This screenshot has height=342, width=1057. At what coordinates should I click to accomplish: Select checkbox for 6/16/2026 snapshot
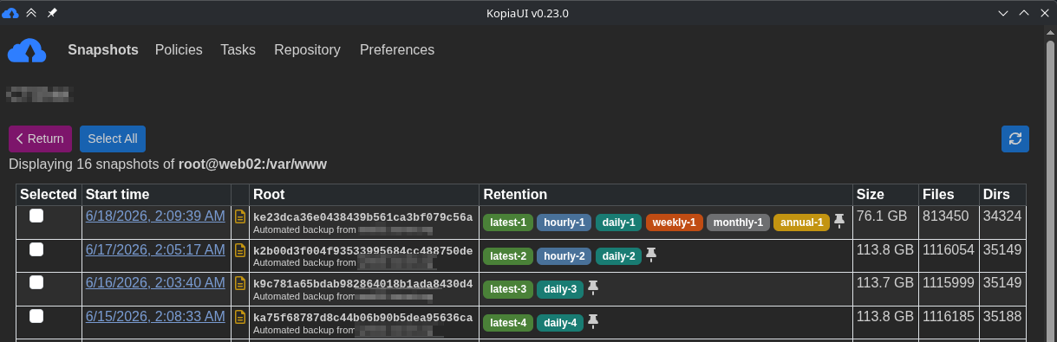tap(36, 282)
